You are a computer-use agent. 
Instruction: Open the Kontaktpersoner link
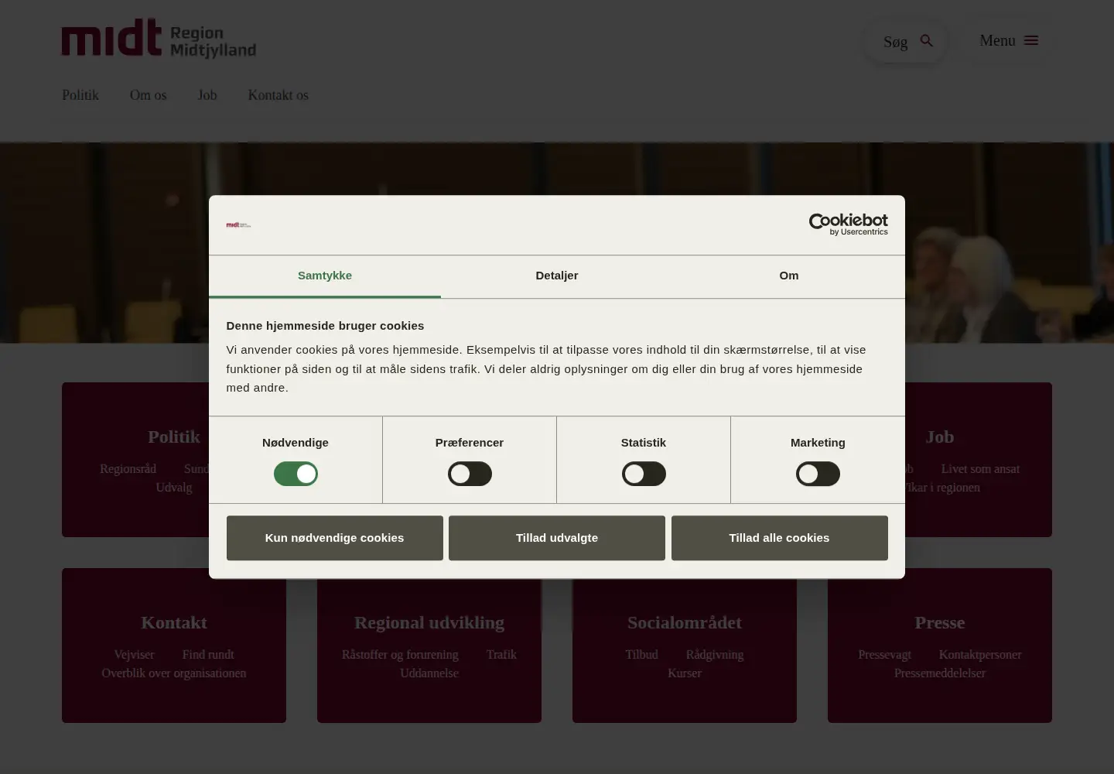pos(980,654)
